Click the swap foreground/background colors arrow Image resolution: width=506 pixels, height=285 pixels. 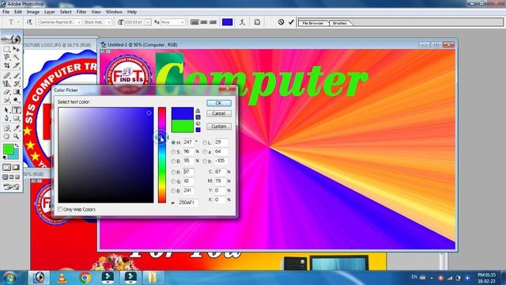17,146
